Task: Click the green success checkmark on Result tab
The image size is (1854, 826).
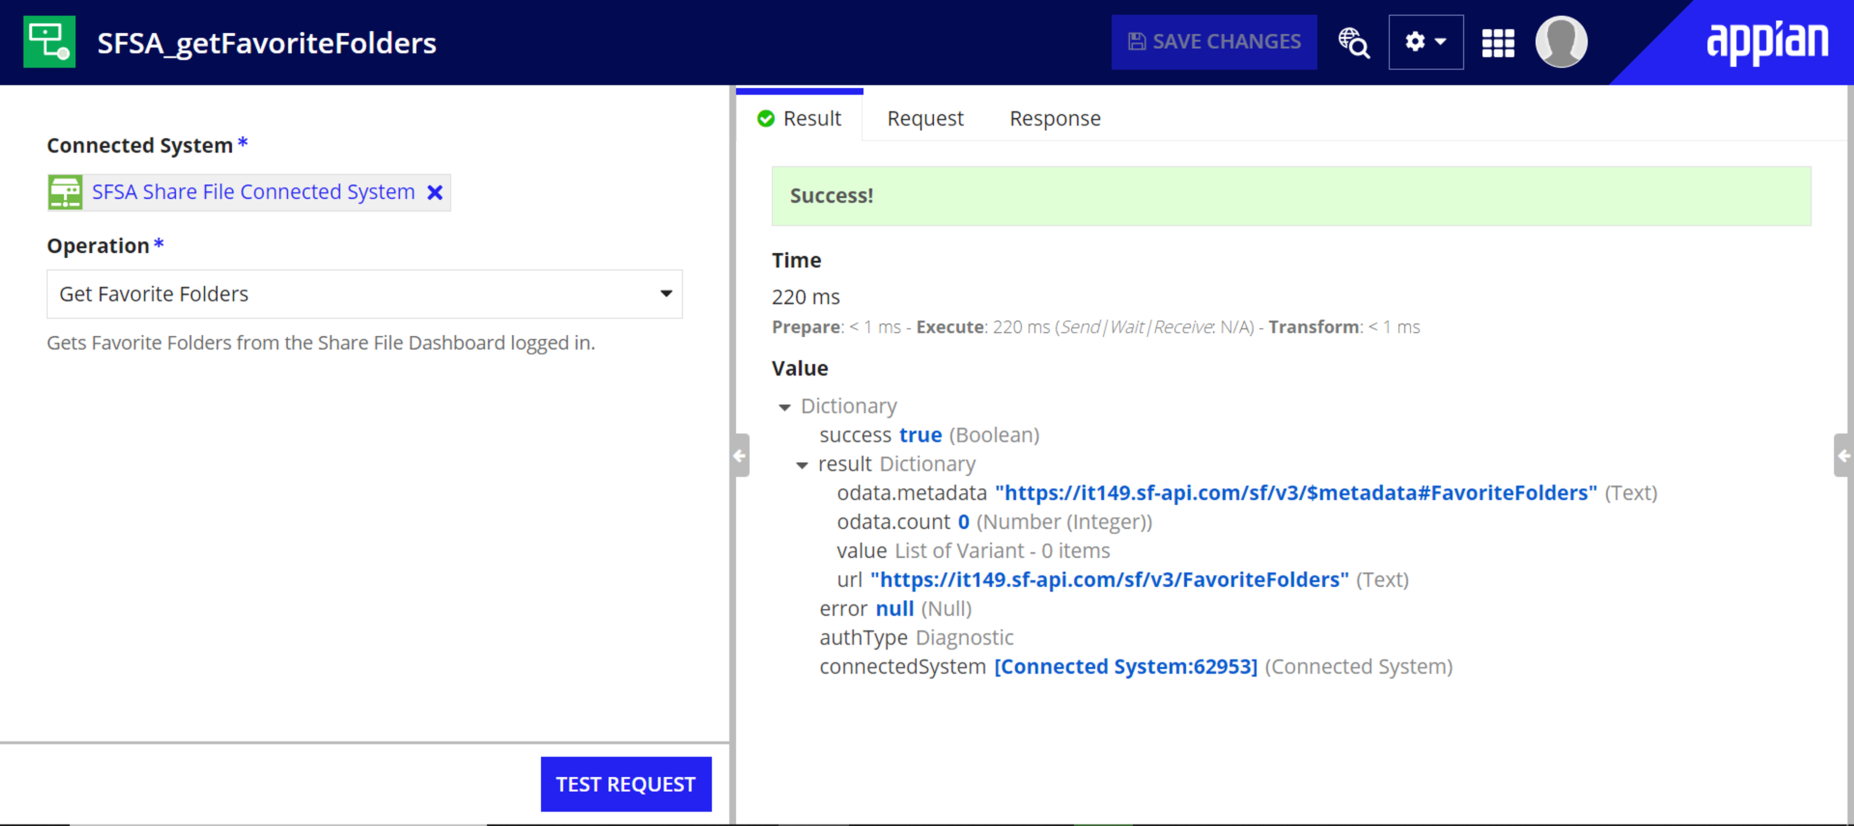Action: pos(766,118)
